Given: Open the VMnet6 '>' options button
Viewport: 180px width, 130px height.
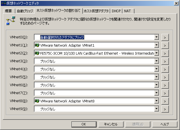Looking at the screenshot, I should pos(165,85).
